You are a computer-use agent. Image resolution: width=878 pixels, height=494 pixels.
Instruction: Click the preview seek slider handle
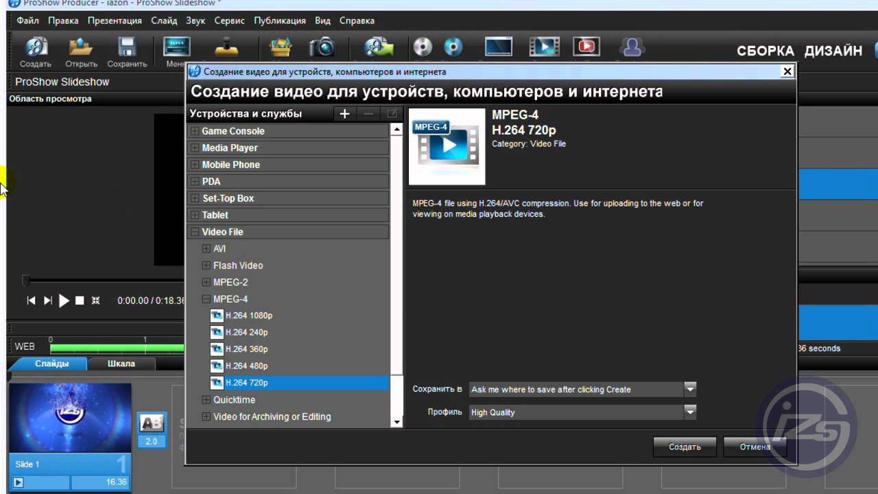(26, 280)
